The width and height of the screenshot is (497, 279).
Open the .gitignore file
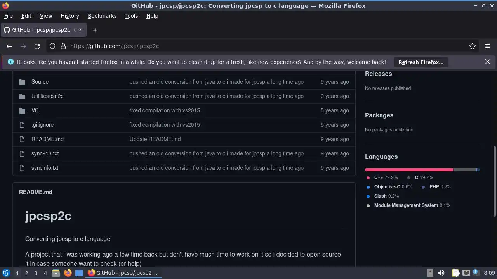42,125
